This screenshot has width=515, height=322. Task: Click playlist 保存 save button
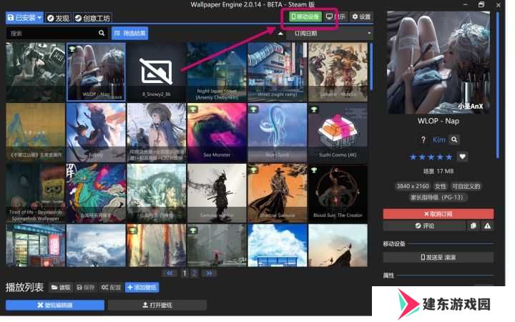[x=85, y=288]
